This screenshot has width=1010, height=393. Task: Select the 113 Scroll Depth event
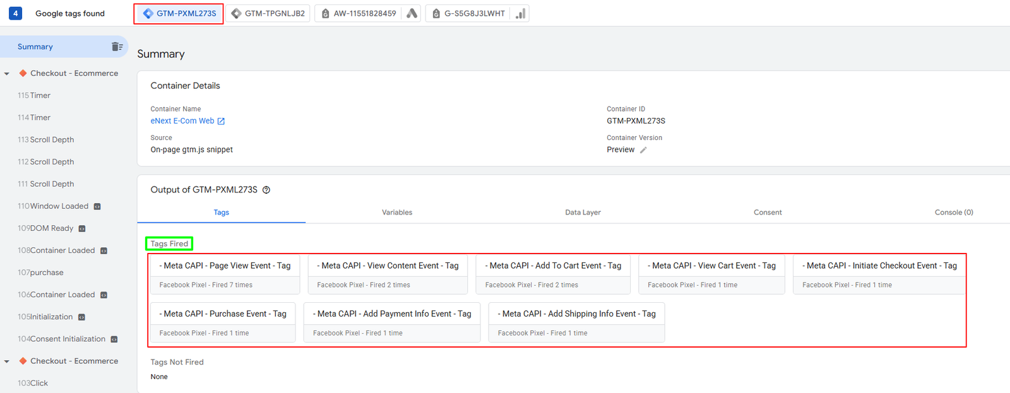coord(46,139)
